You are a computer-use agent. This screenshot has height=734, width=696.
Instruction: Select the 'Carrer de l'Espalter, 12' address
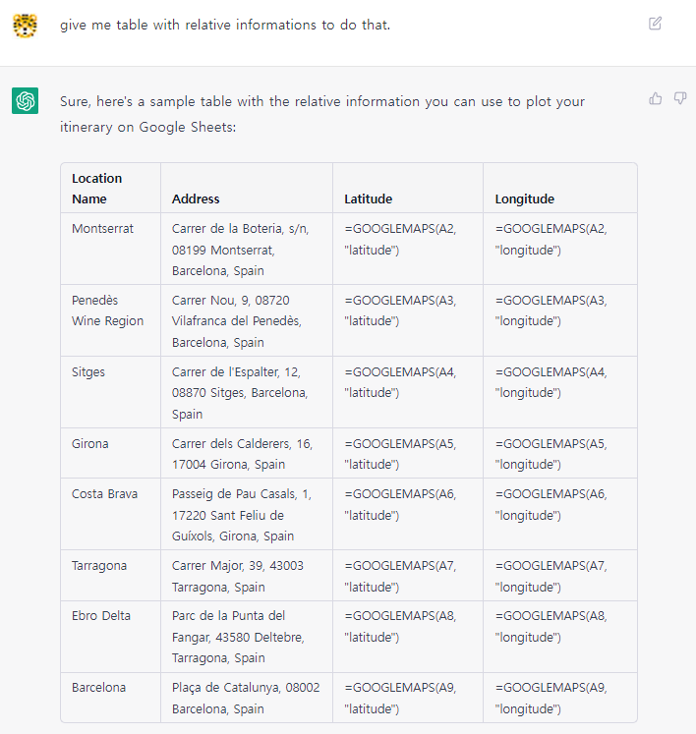(247, 392)
